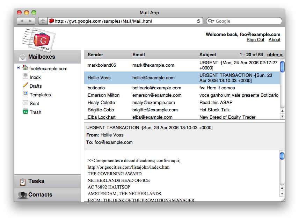Click the Inbox tray icon
Viewport: 299px width, 221px height.
click(25, 76)
